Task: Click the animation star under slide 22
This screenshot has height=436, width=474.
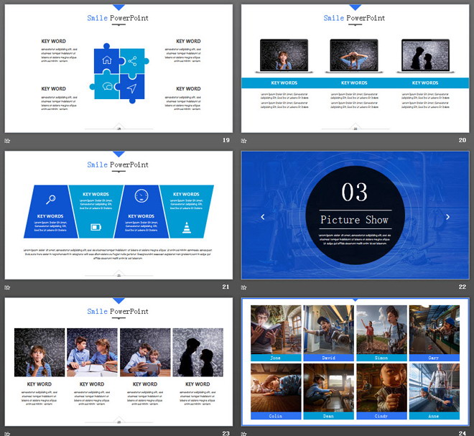Action: click(243, 287)
